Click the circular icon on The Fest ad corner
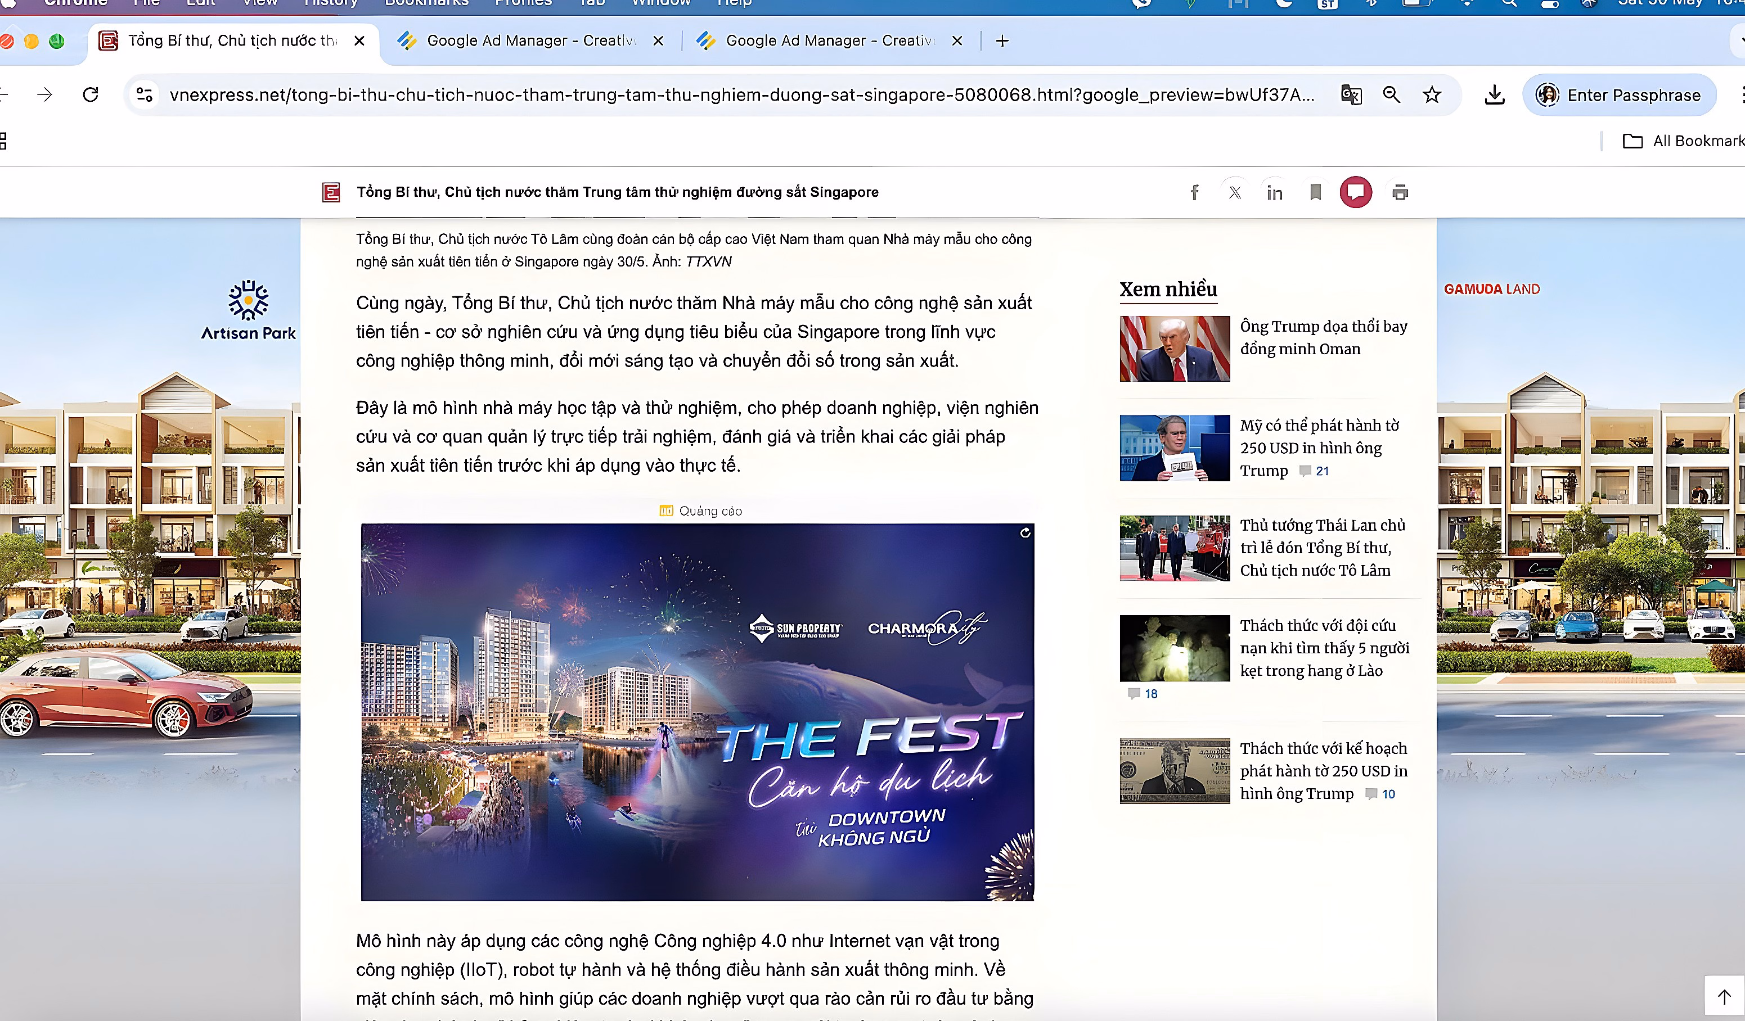Viewport: 1745px width, 1021px height. tap(1025, 533)
